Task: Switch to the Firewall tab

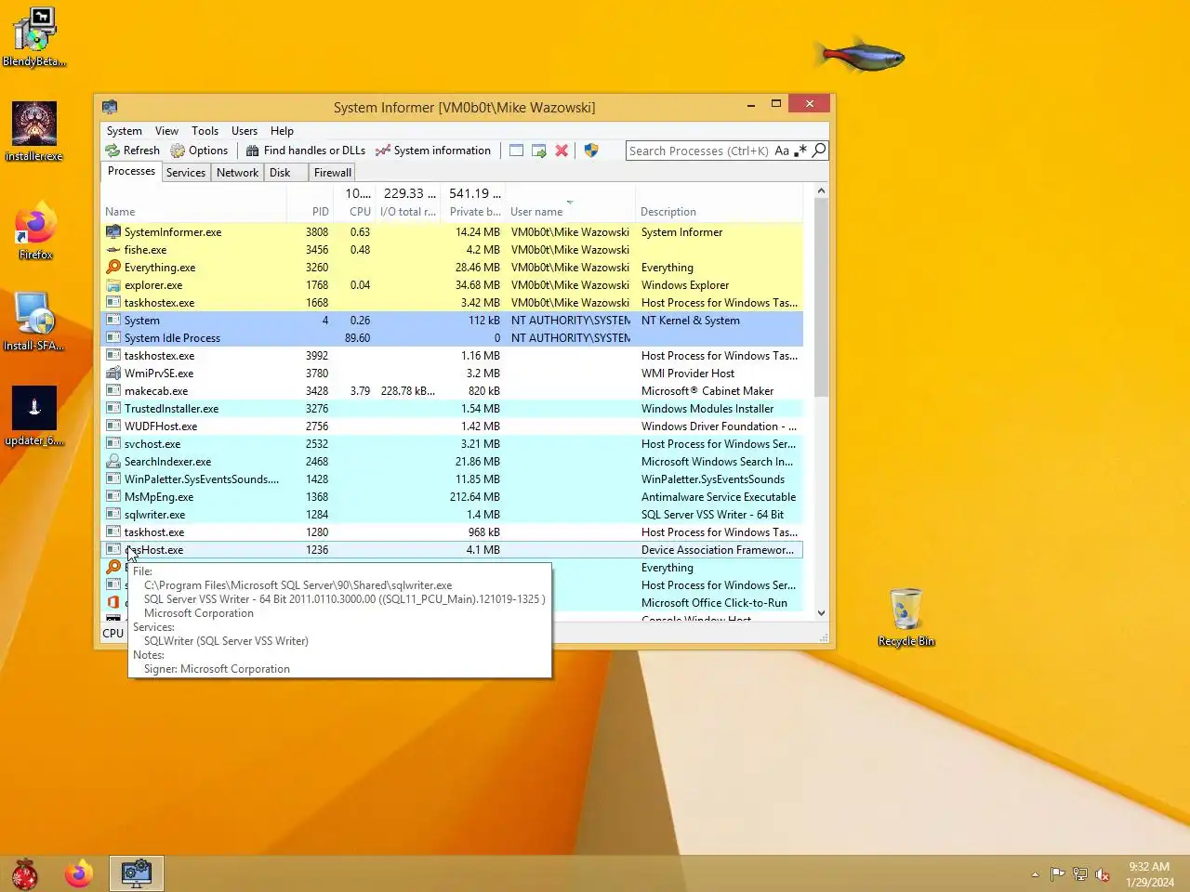Action: coord(332,173)
